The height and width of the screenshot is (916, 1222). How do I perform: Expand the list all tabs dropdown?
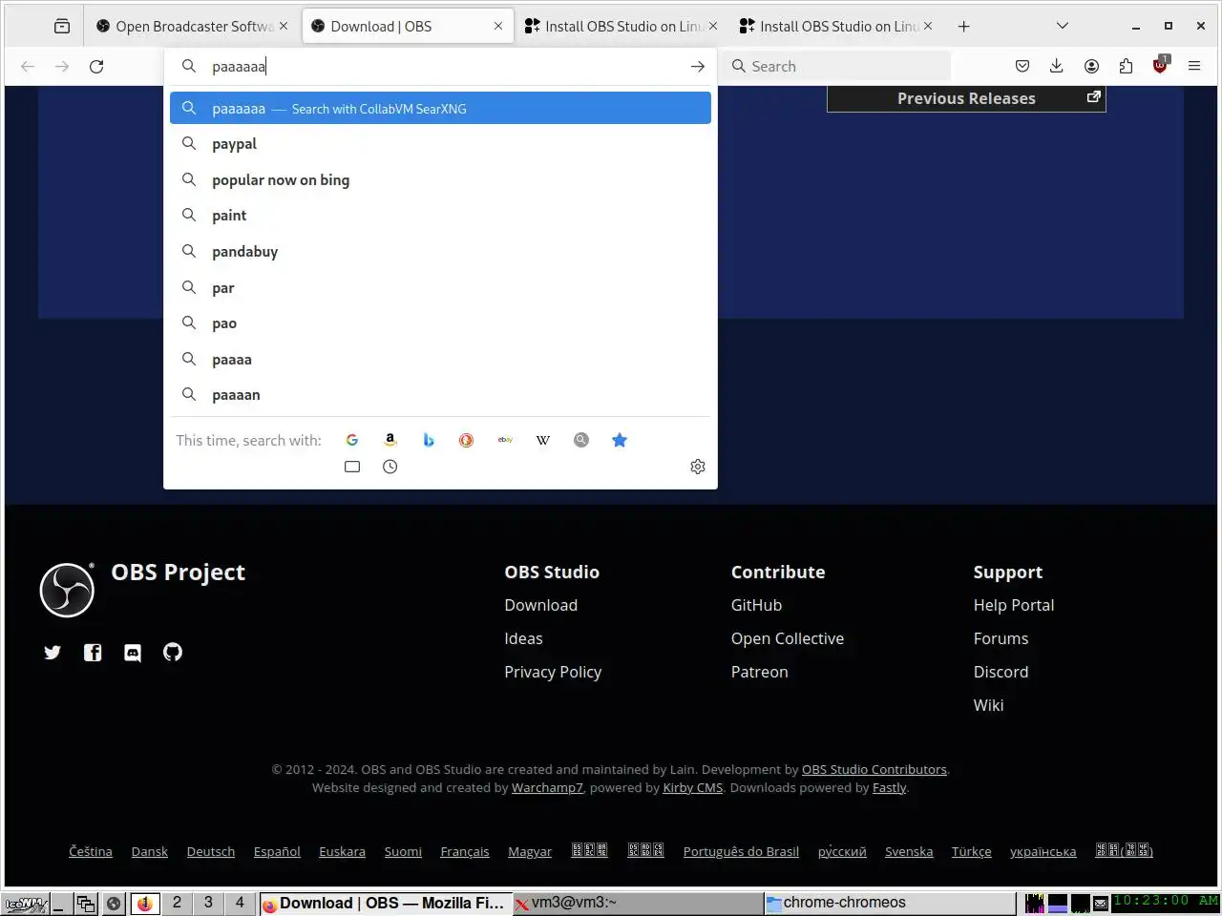pos(1063,26)
